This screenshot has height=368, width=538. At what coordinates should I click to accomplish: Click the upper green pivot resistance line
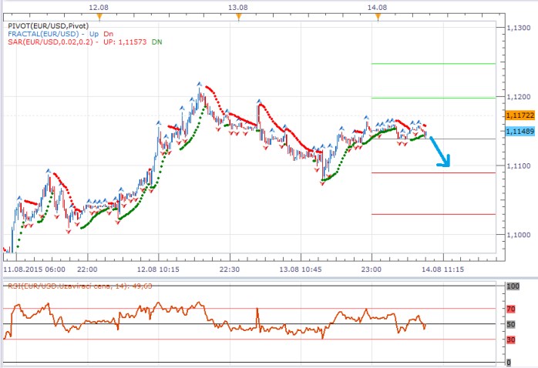pyautogui.click(x=432, y=64)
